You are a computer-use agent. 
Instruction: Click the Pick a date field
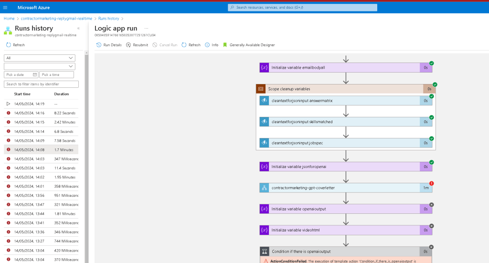coord(21,75)
